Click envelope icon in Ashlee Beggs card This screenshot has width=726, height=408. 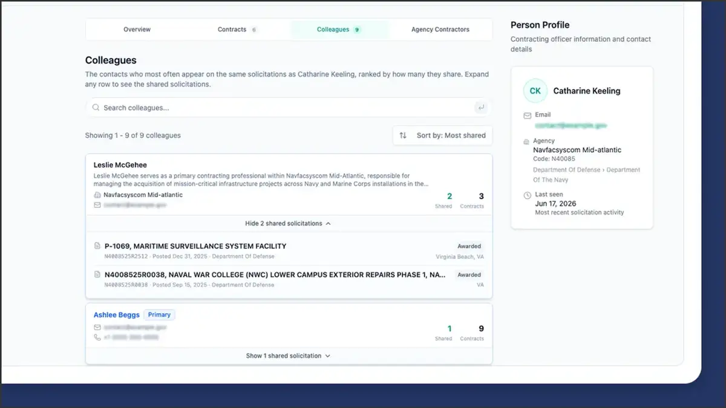tap(97, 327)
